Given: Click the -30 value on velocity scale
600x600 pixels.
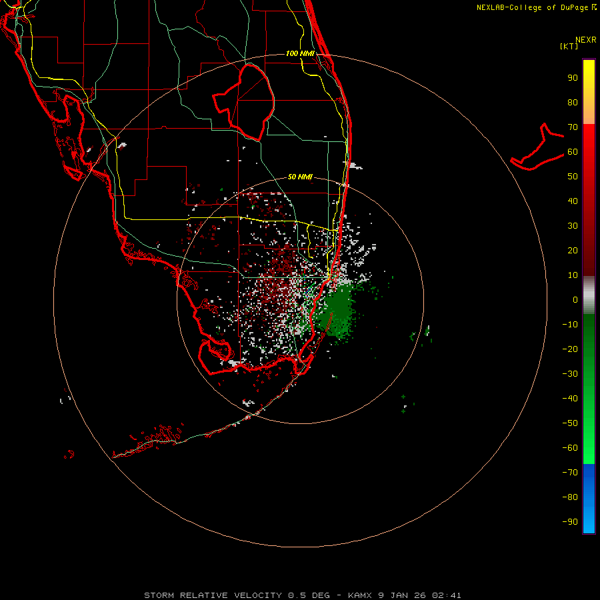Looking at the screenshot, I should (570, 374).
